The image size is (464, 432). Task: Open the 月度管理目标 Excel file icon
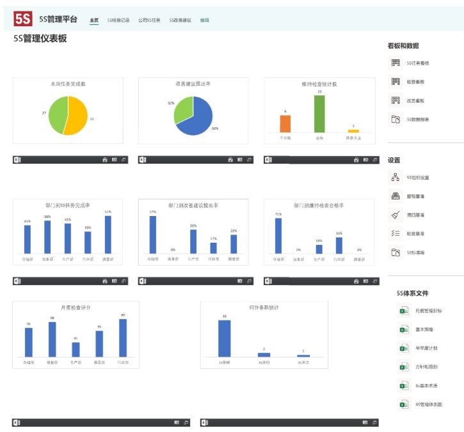point(404,311)
